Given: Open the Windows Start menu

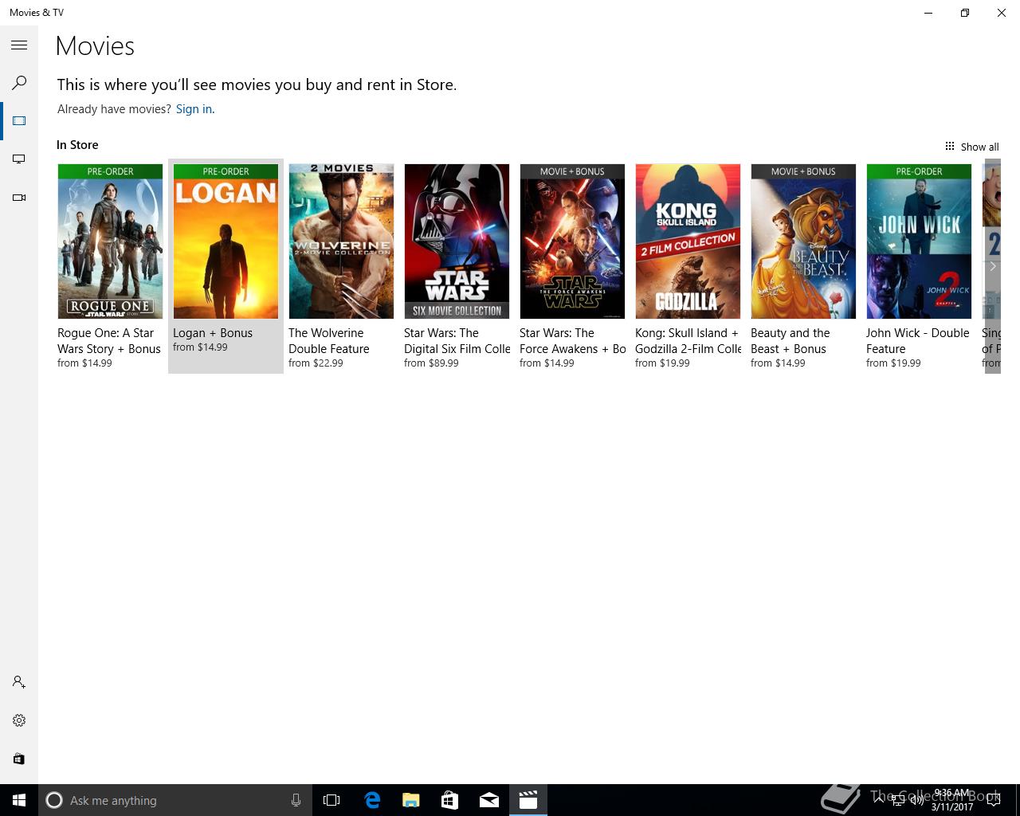Looking at the screenshot, I should pyautogui.click(x=19, y=800).
